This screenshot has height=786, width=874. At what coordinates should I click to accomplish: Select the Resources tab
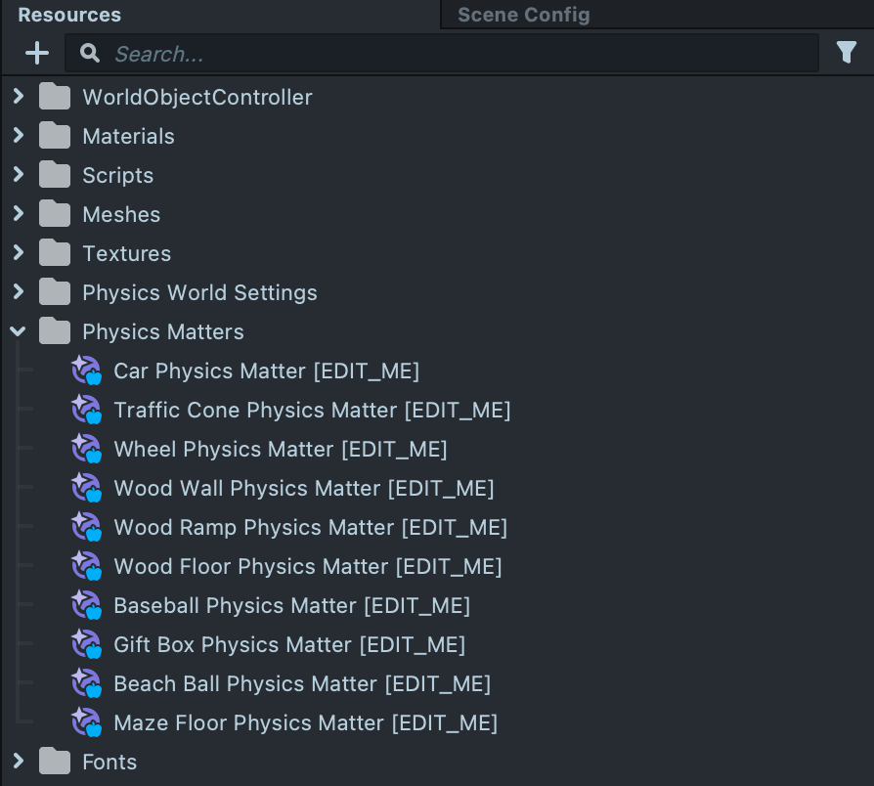pos(69,15)
